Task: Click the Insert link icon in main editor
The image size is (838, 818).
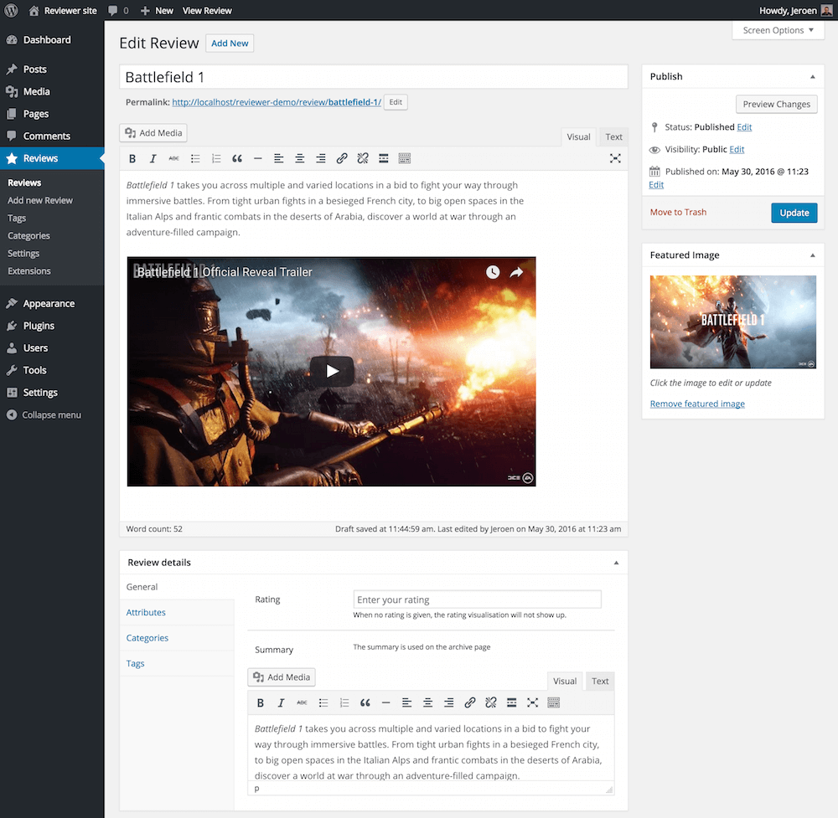Action: [x=342, y=158]
